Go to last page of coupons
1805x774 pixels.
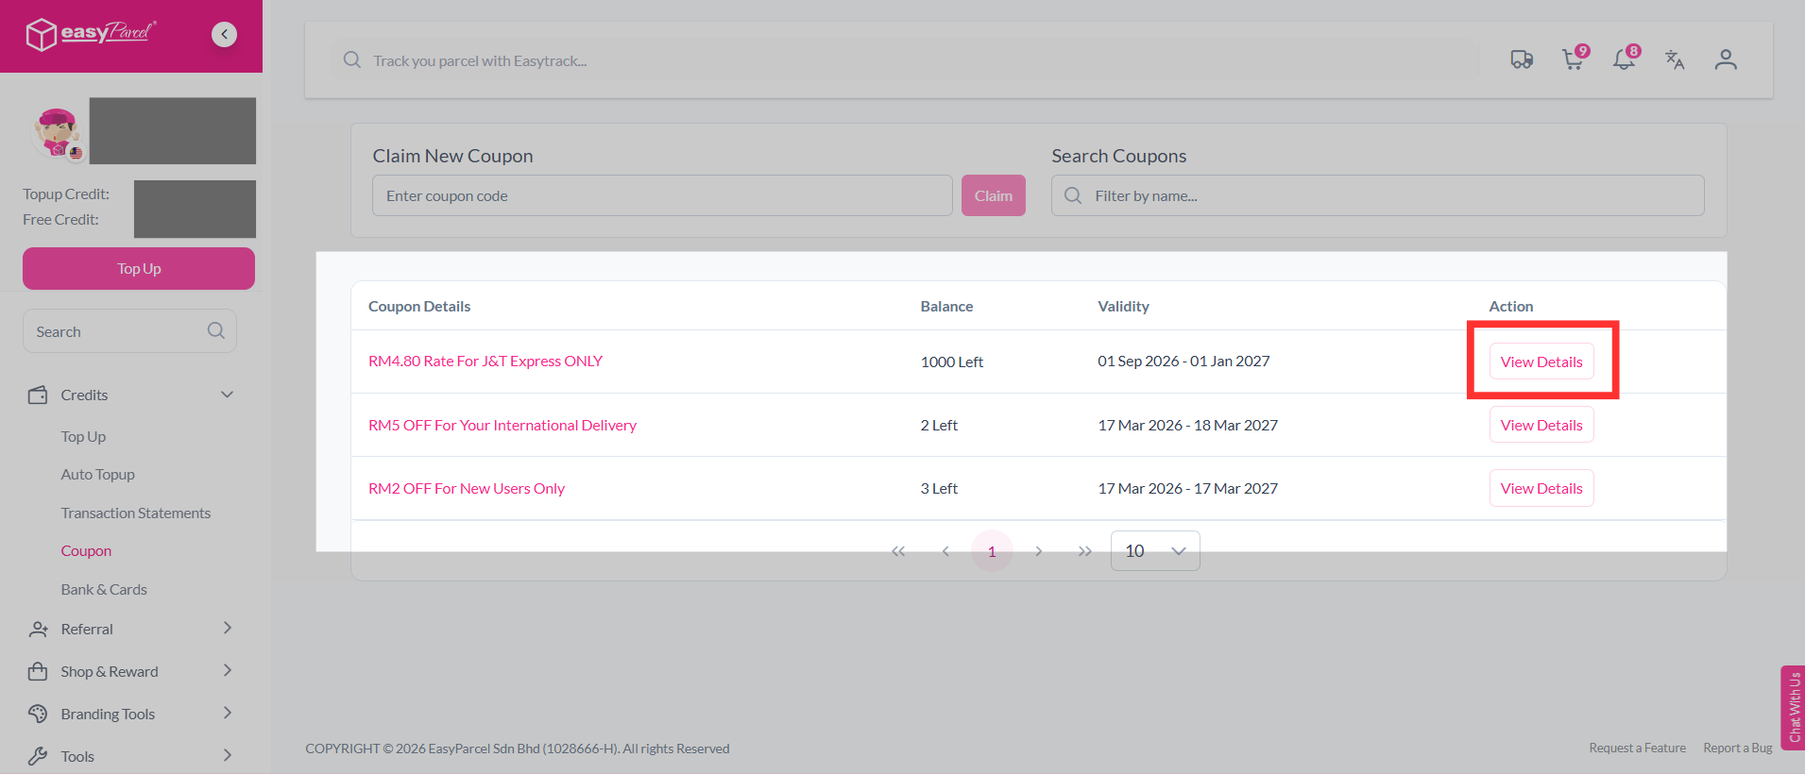tap(1084, 551)
